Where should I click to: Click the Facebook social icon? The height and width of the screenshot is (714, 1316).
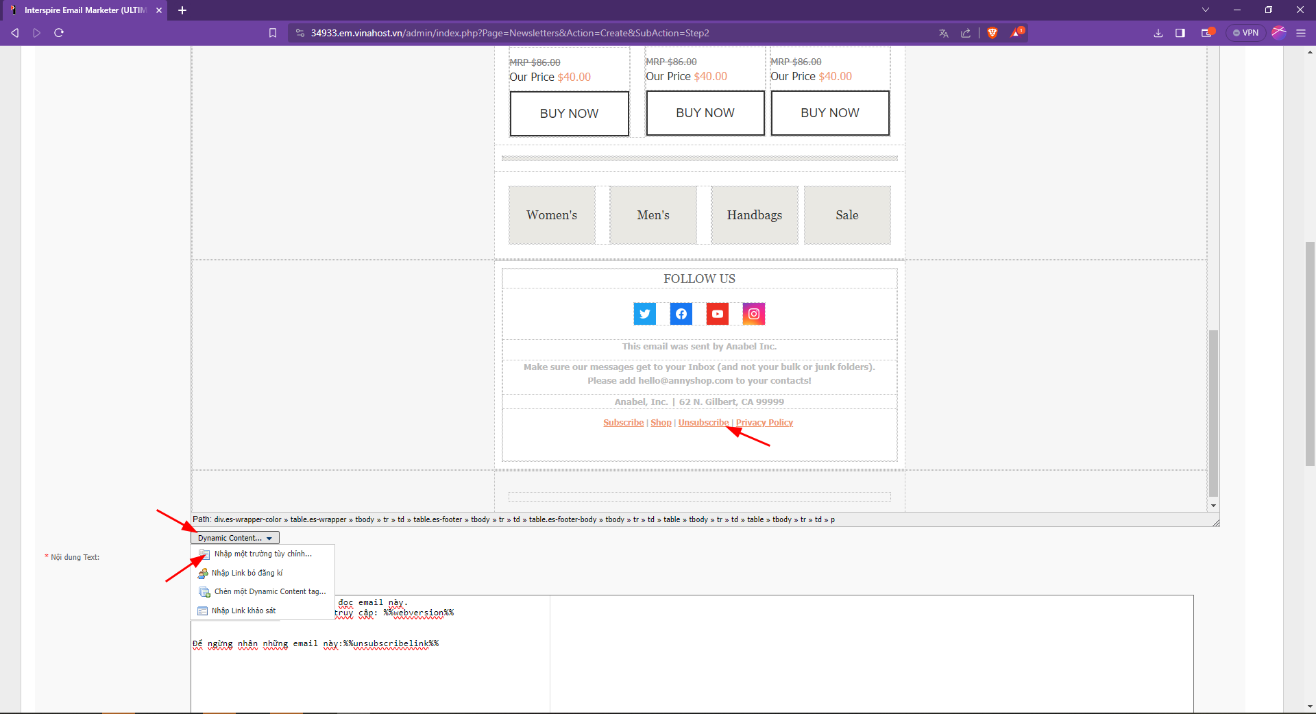click(681, 314)
